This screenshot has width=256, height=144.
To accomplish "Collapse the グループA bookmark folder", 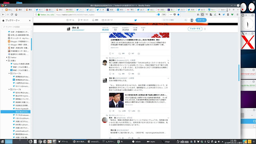I will (9, 74).
